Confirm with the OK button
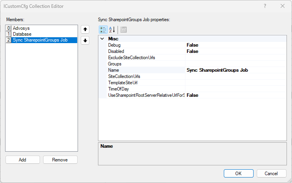 (238, 173)
